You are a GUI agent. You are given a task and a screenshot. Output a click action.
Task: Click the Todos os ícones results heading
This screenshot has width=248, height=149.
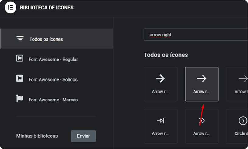point(166,55)
